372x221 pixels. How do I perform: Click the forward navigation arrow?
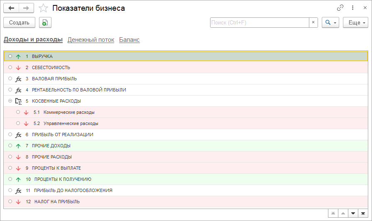coord(26,8)
